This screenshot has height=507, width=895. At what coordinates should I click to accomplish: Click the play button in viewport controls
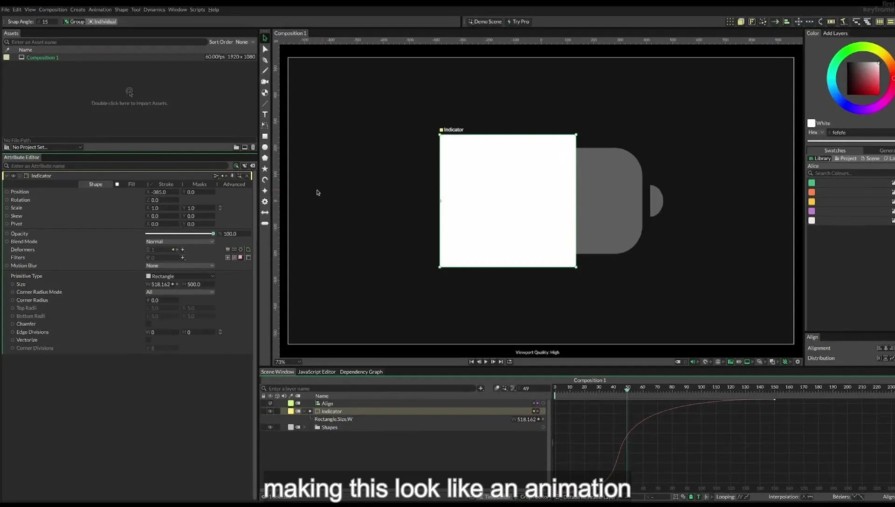(486, 362)
